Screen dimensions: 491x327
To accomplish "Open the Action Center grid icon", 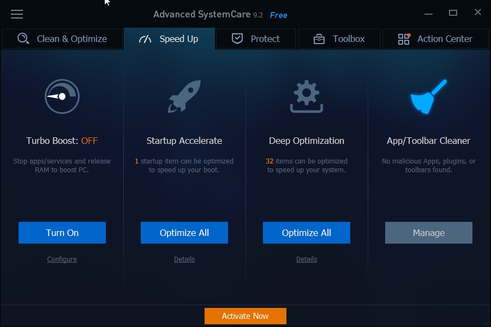I will (403, 39).
